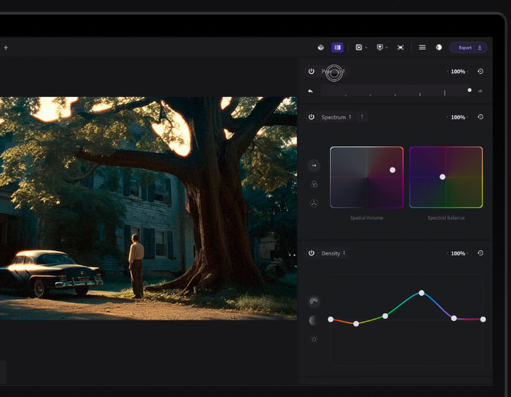Click the Export button
This screenshot has width=511, height=397.
pyautogui.click(x=468, y=48)
